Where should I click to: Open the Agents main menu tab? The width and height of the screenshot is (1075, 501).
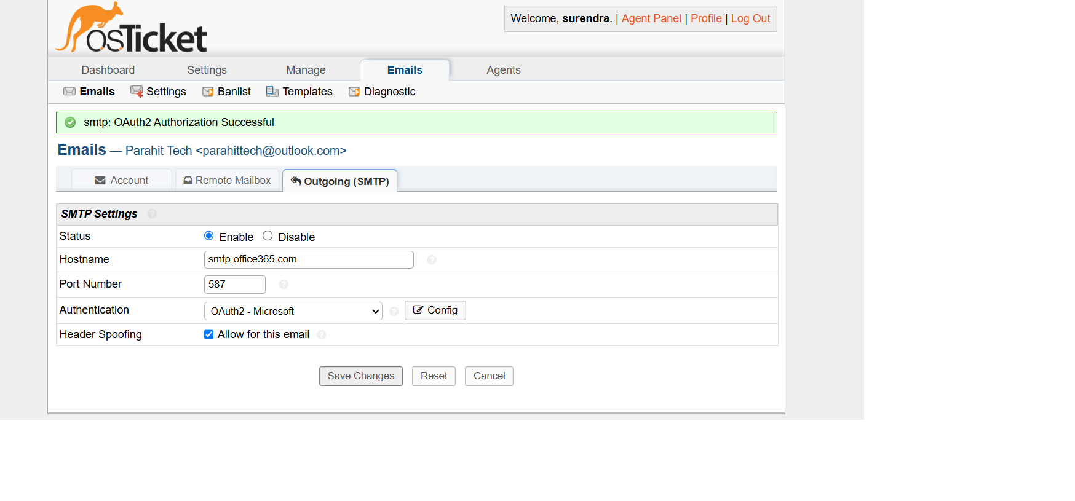[x=503, y=70]
